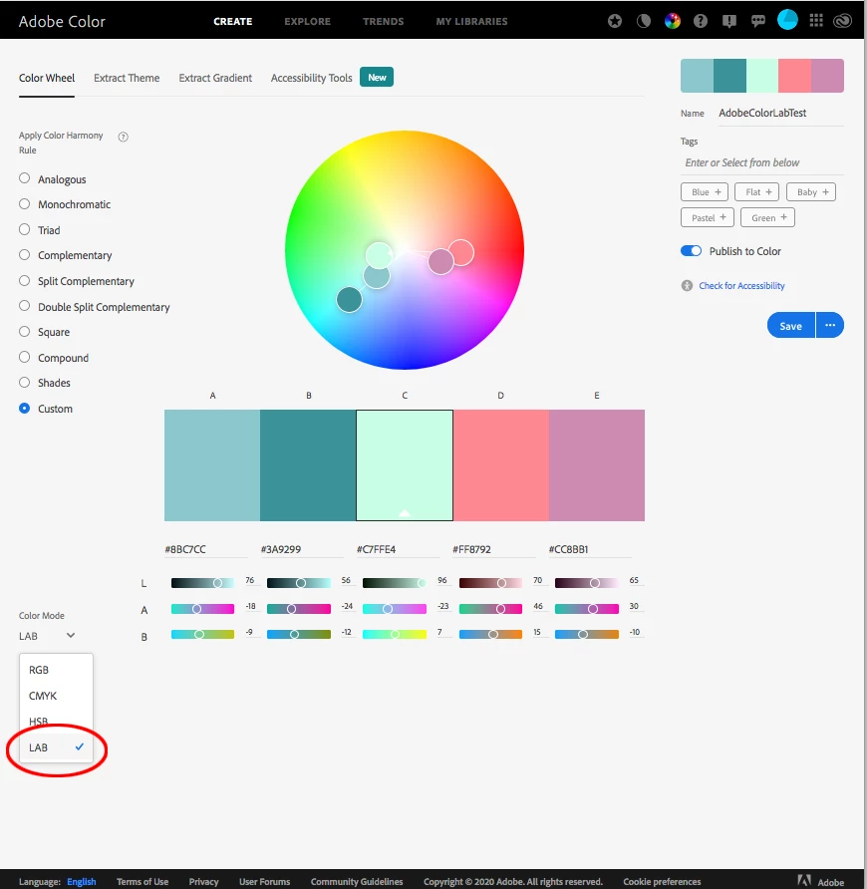Open the TRENDS nav item
The width and height of the screenshot is (867, 889).
click(x=384, y=22)
